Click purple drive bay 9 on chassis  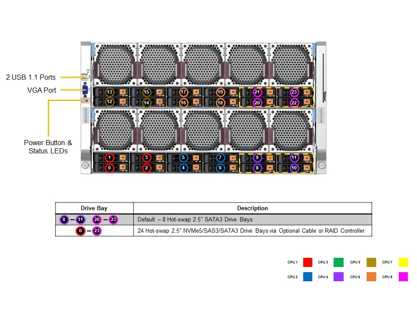(x=257, y=158)
